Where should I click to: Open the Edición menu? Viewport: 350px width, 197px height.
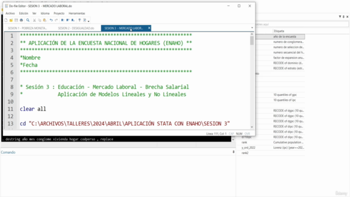point(24,13)
